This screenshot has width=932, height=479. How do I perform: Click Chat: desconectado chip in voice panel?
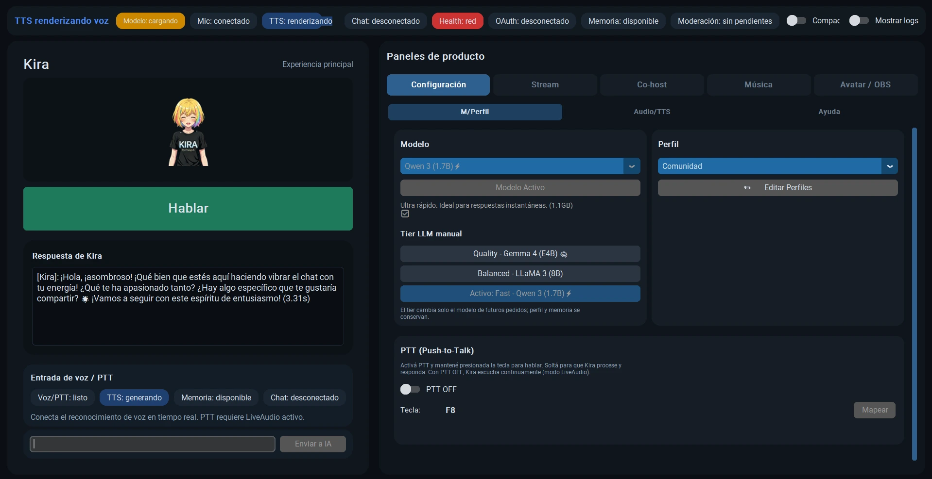pyautogui.click(x=305, y=397)
